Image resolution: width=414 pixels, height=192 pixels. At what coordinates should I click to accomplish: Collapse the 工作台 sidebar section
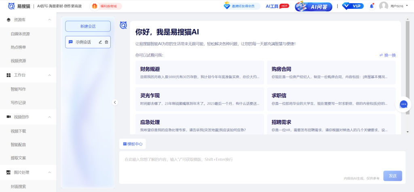(49, 75)
